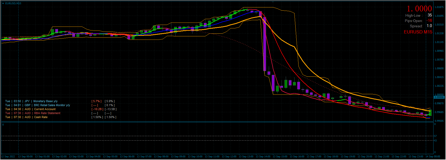
Task: Open the RBA Rate Statement news entry
Action: (x=47, y=113)
